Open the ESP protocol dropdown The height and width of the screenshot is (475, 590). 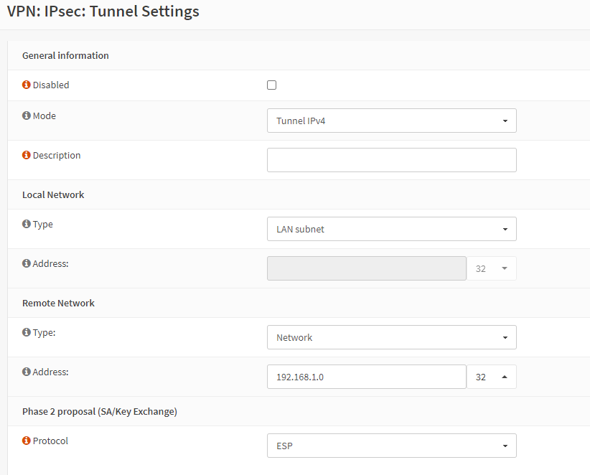point(391,446)
